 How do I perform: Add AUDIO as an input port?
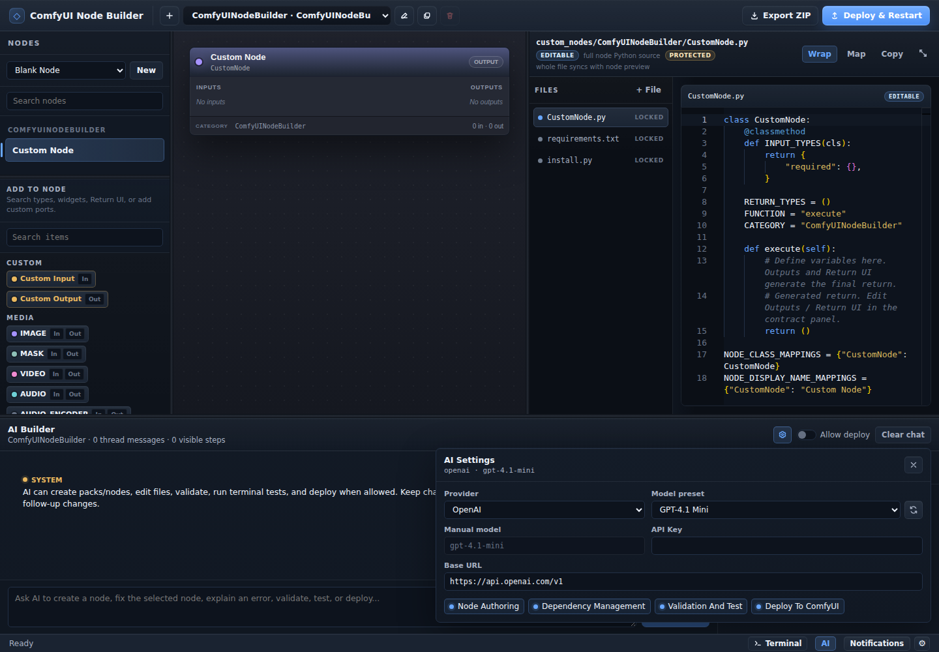click(57, 394)
